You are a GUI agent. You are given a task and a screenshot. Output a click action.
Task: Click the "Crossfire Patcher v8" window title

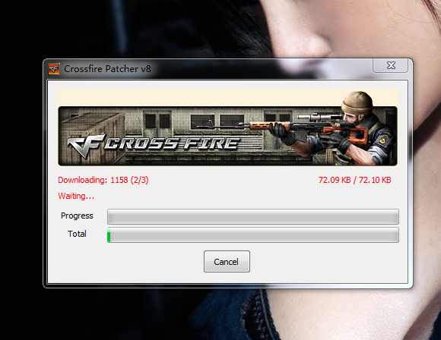pyautogui.click(x=107, y=69)
